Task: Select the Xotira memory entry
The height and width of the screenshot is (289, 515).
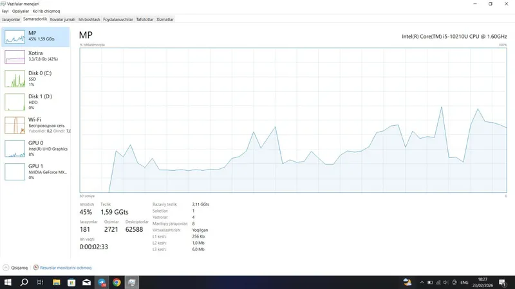Action: coord(35,57)
